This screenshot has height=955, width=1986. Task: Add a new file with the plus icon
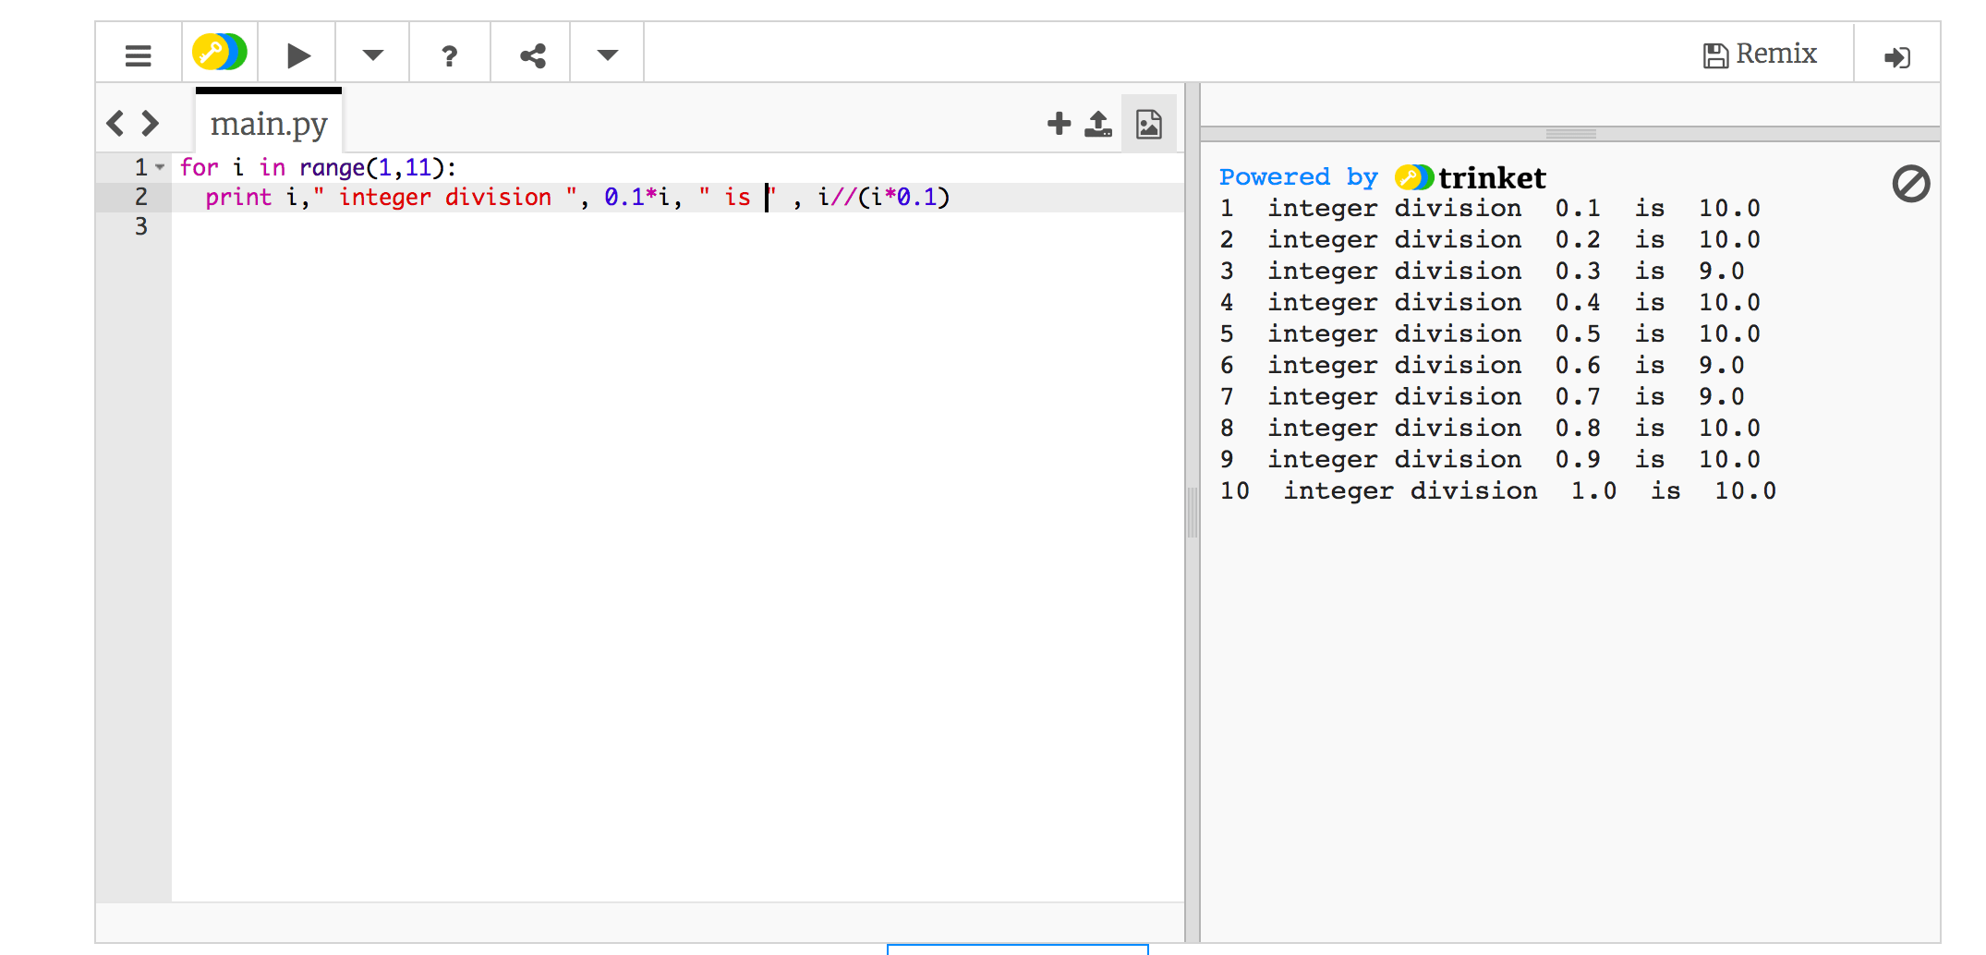pyautogui.click(x=1058, y=122)
